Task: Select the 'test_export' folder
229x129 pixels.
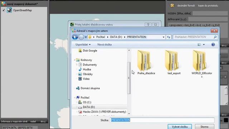Action: tap(174, 62)
